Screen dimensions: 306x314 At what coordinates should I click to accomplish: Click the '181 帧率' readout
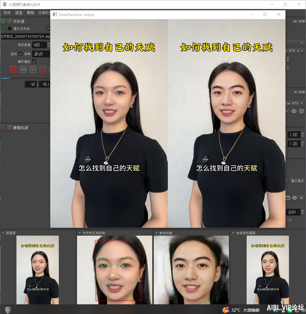[299, 21]
